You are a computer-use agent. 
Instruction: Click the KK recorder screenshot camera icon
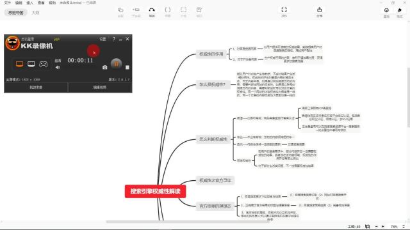(x=105, y=67)
